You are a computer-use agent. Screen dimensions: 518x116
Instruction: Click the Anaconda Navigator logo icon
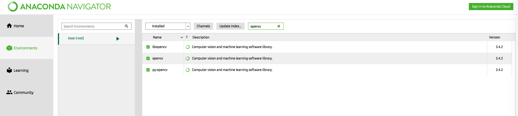click(x=13, y=7)
